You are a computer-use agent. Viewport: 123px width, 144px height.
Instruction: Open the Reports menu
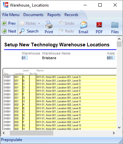click(x=54, y=15)
